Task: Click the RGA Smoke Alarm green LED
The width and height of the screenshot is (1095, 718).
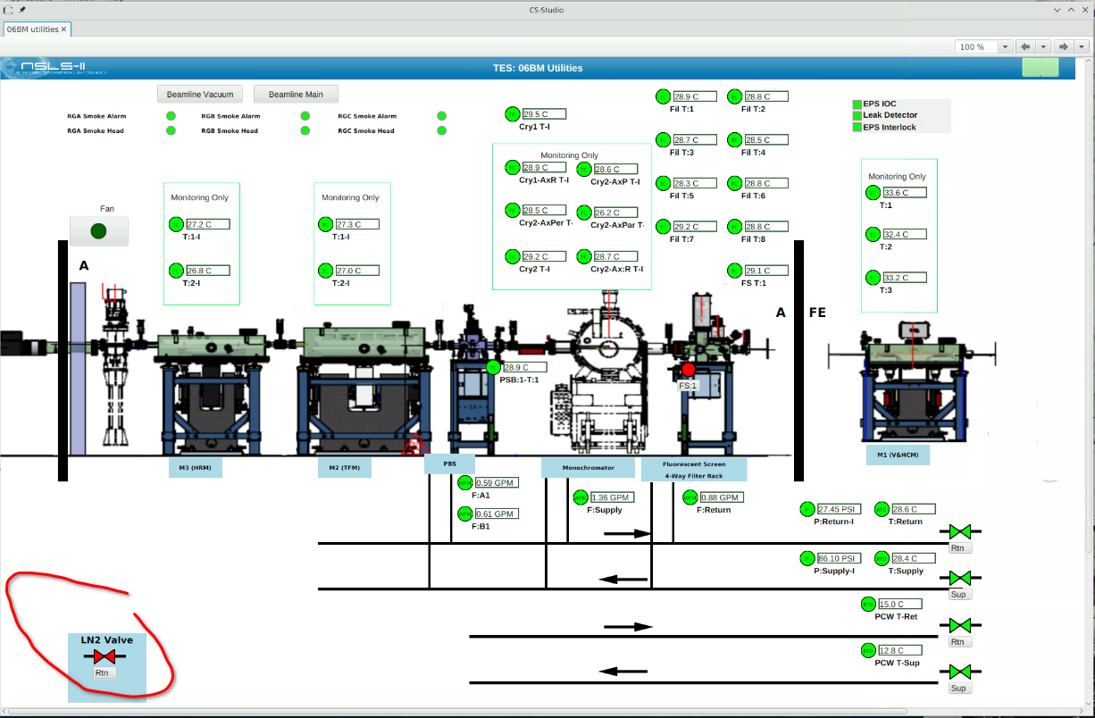Action: point(171,116)
